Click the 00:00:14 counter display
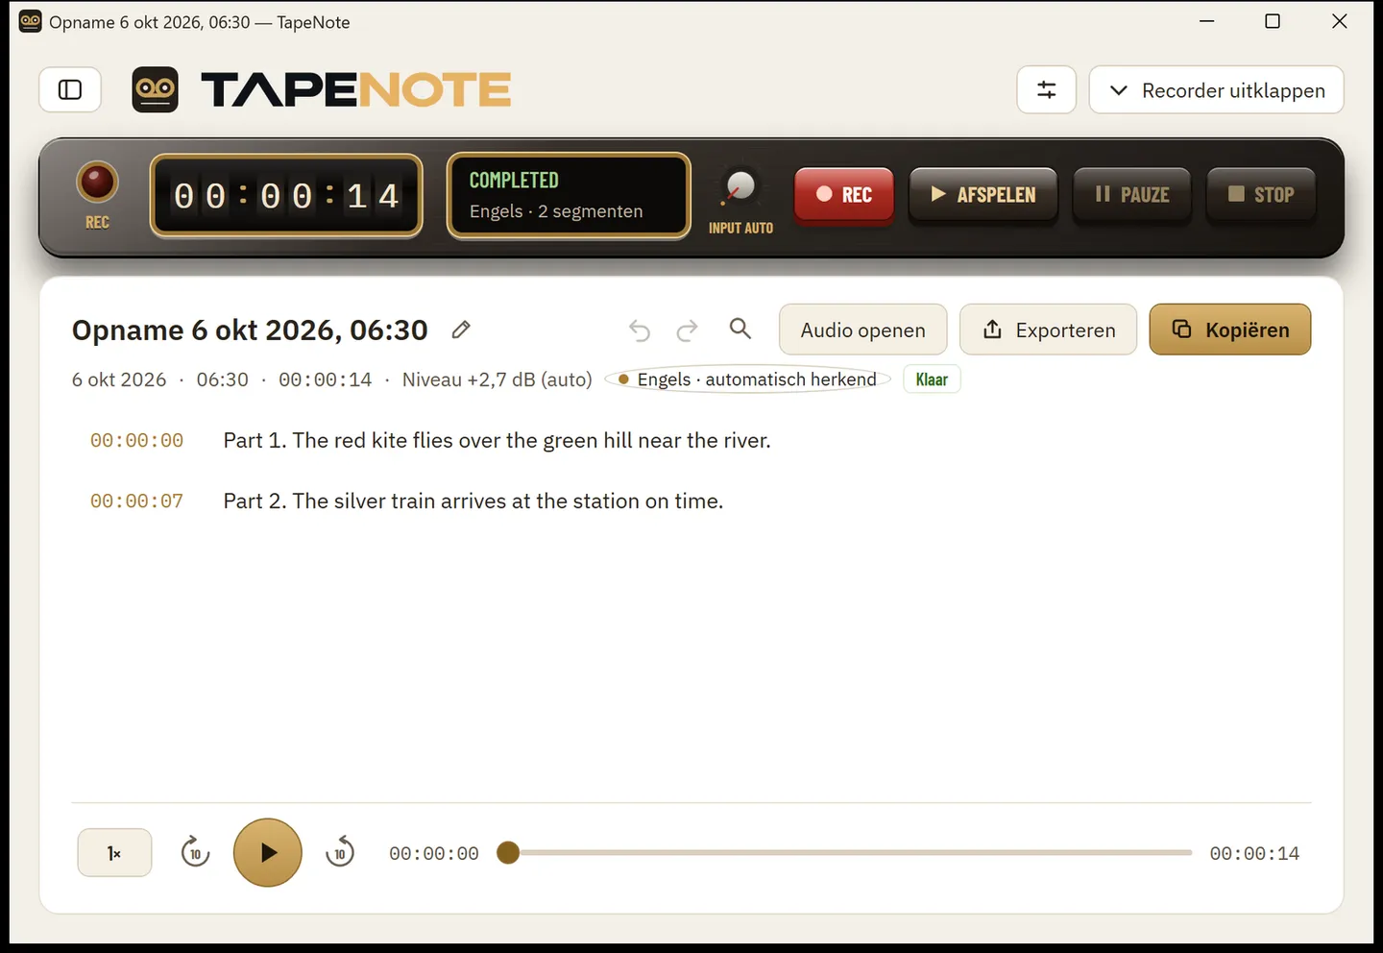 pyautogui.click(x=286, y=195)
